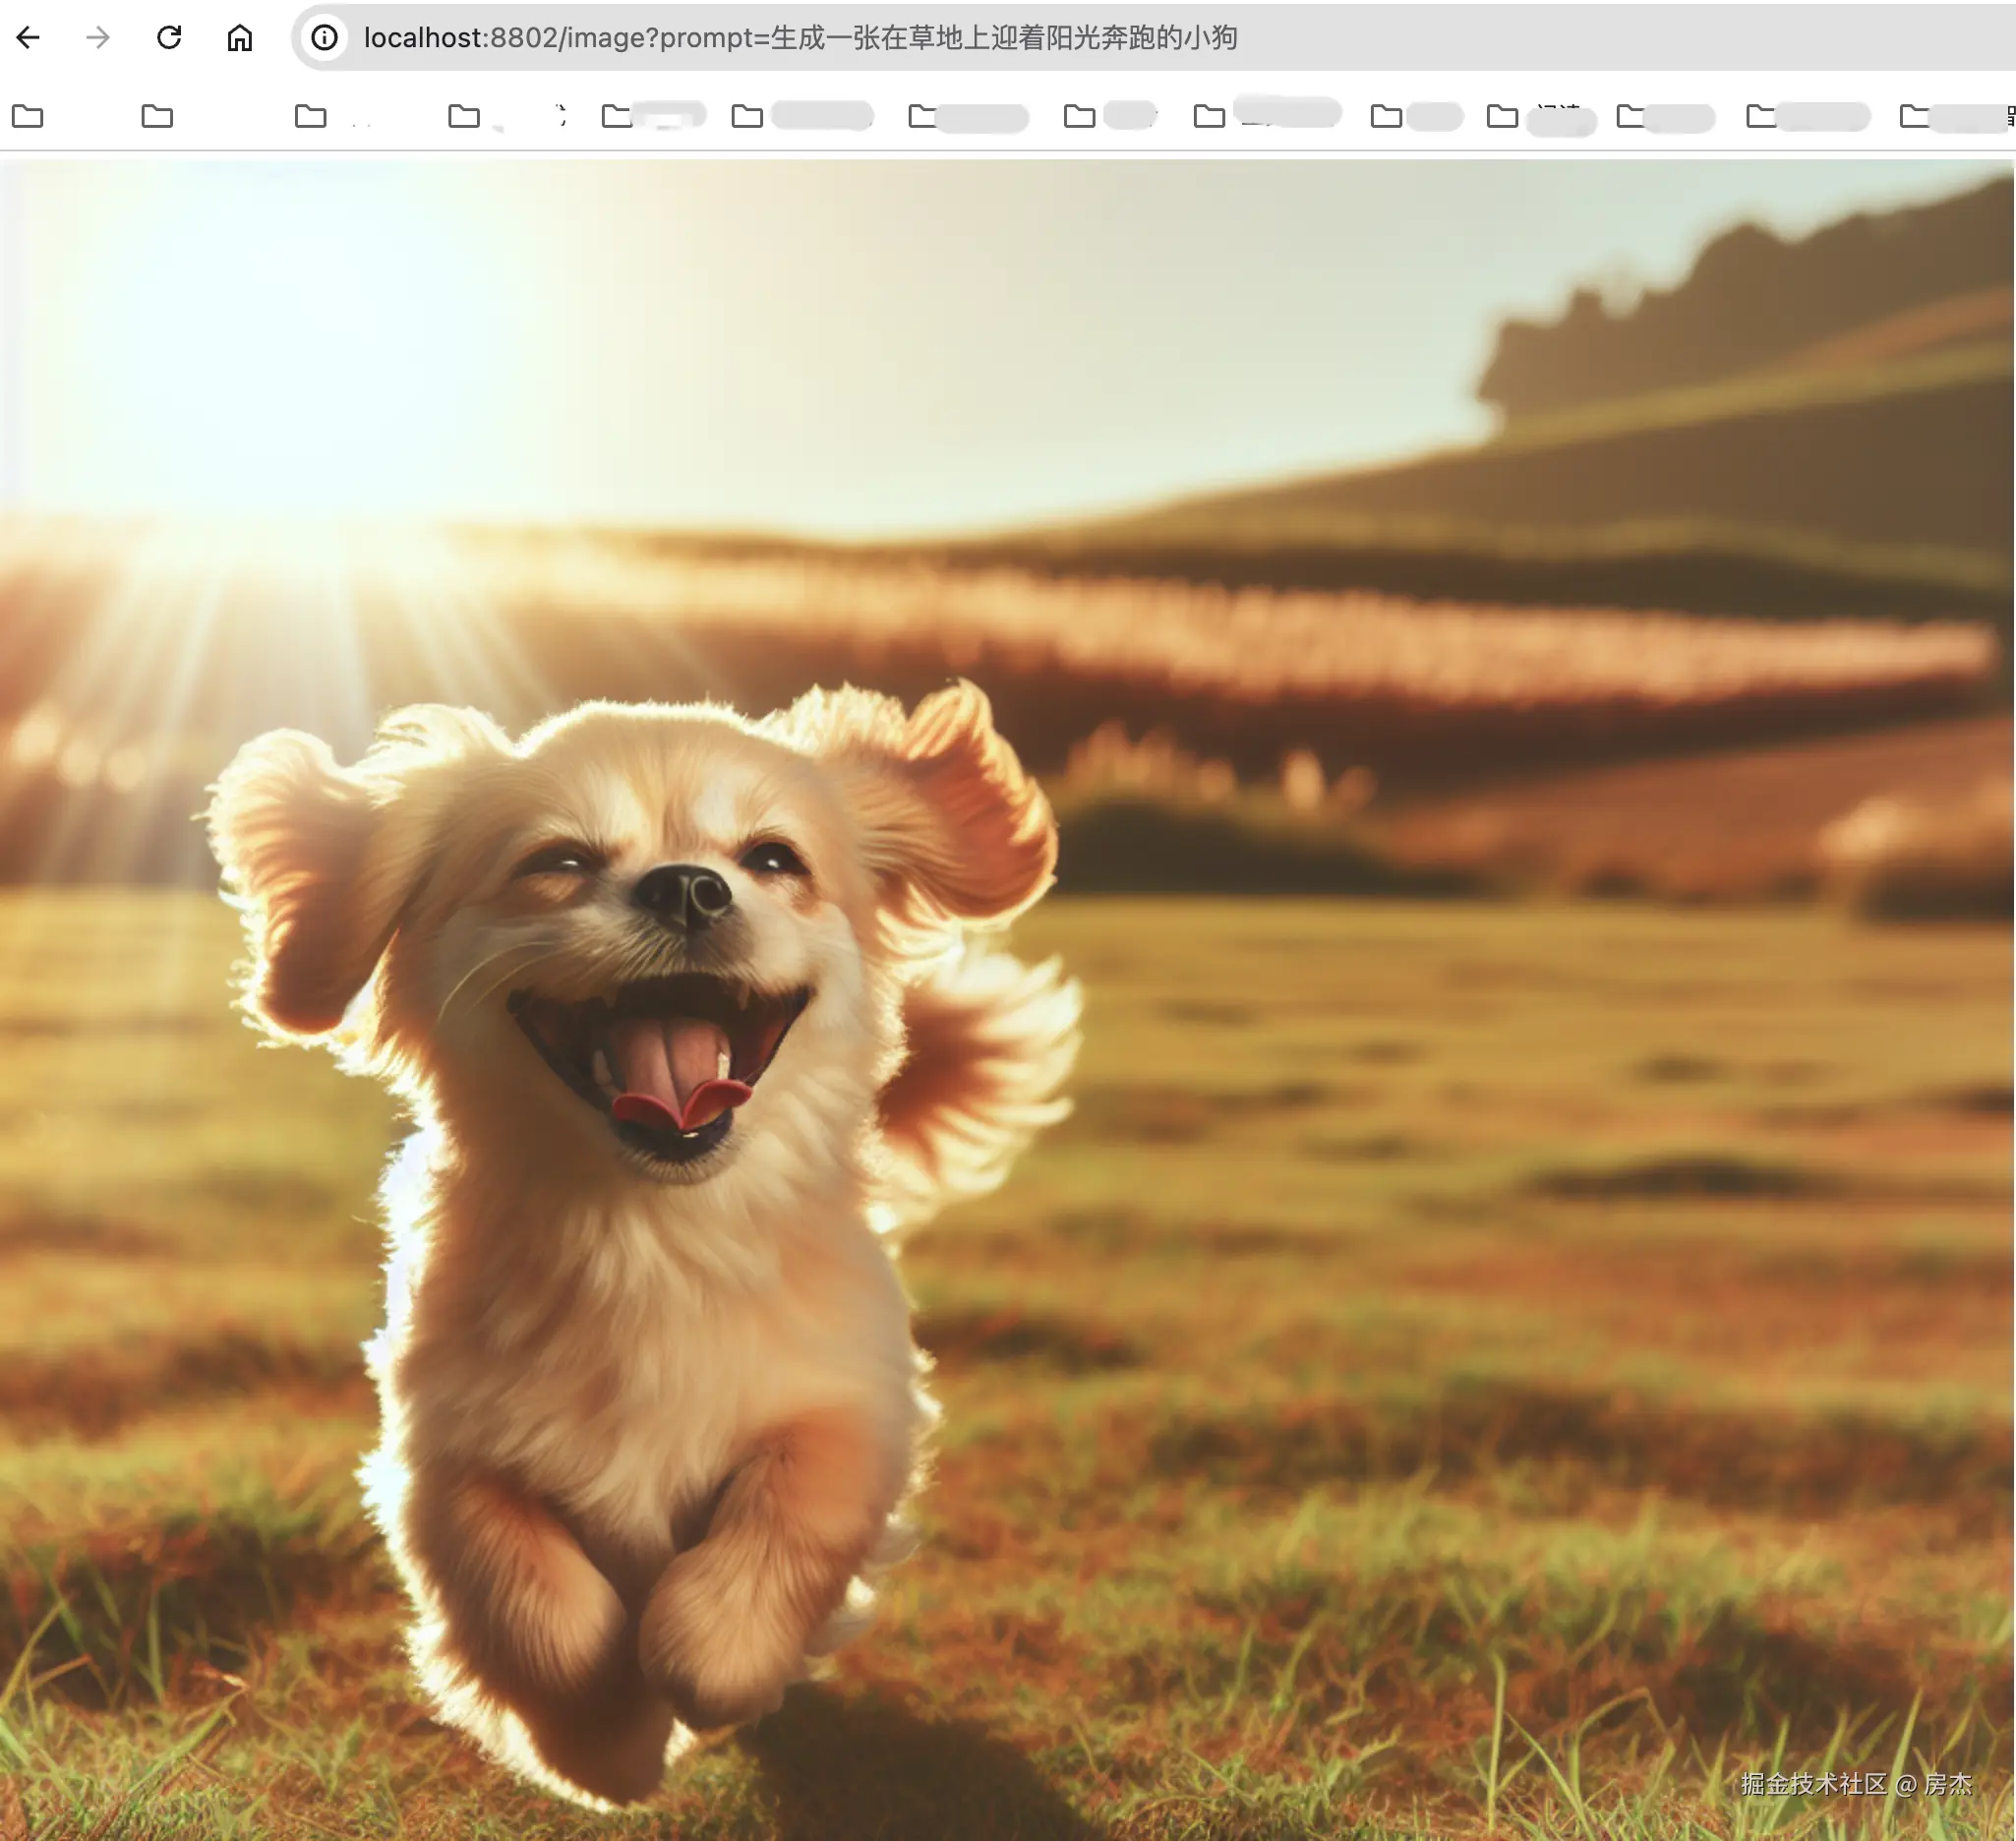Go to the browser home page
This screenshot has height=1841, width=2016.
239,38
